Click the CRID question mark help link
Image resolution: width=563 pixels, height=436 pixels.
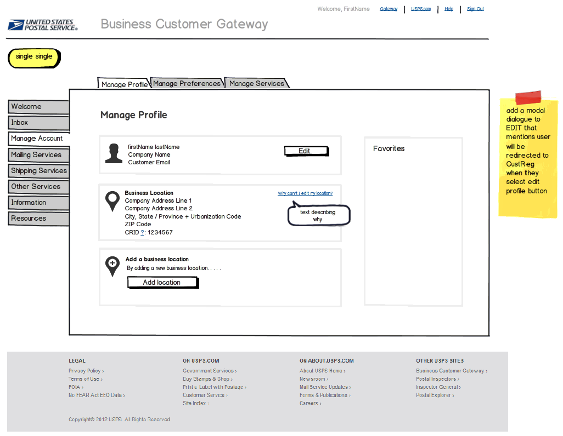142,232
